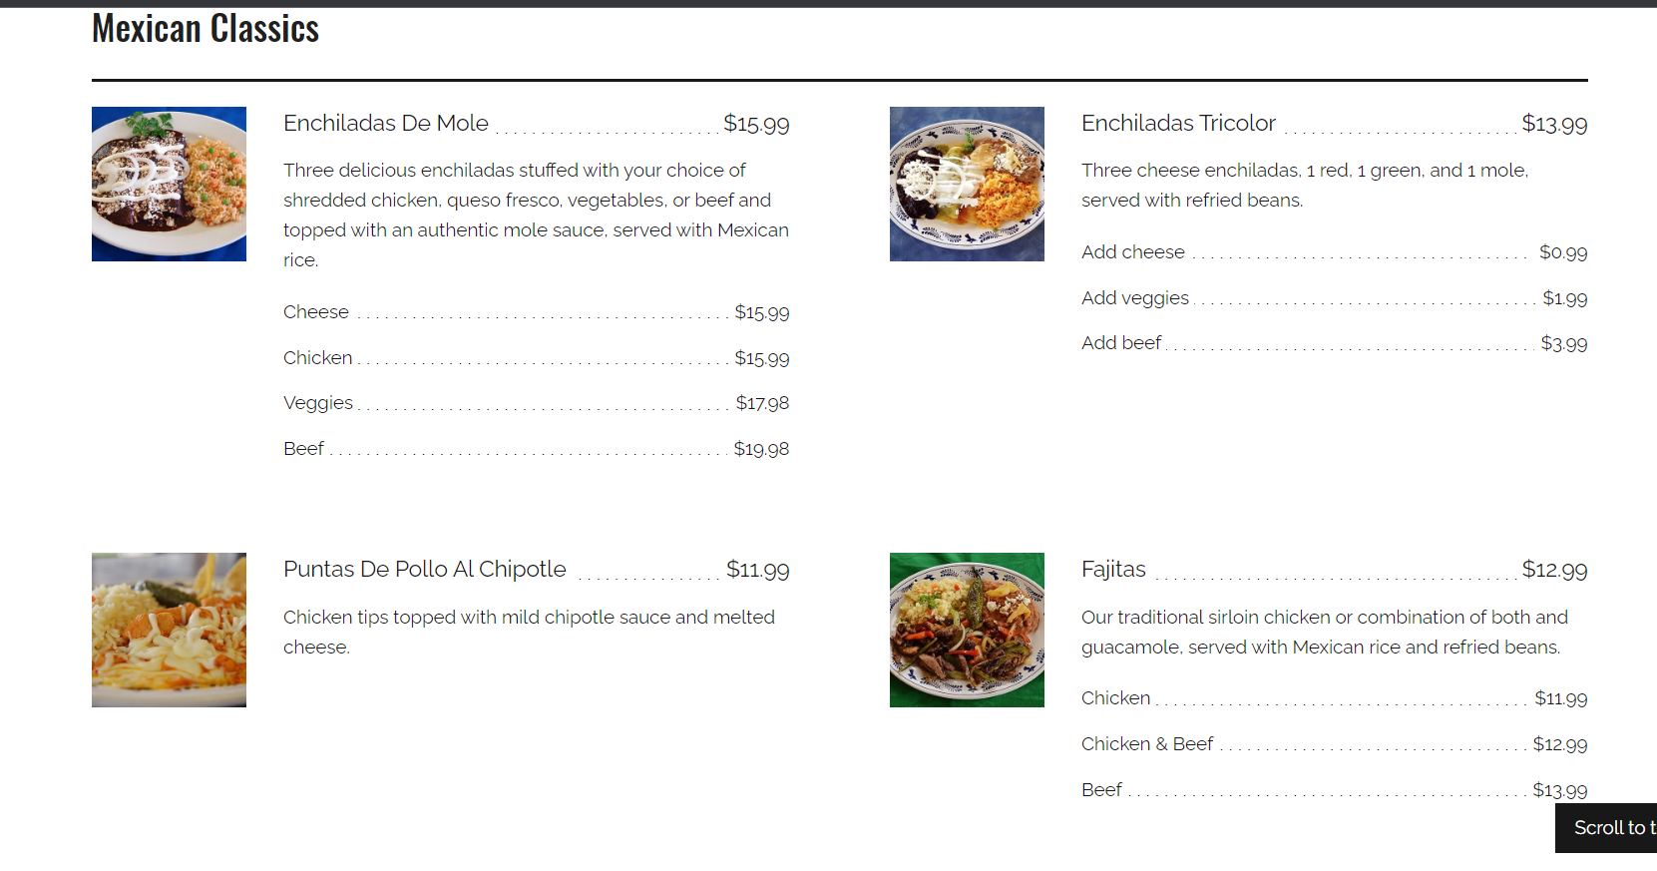
Task: Click the Enchiladas De Mole dish photo
Action: point(169,184)
